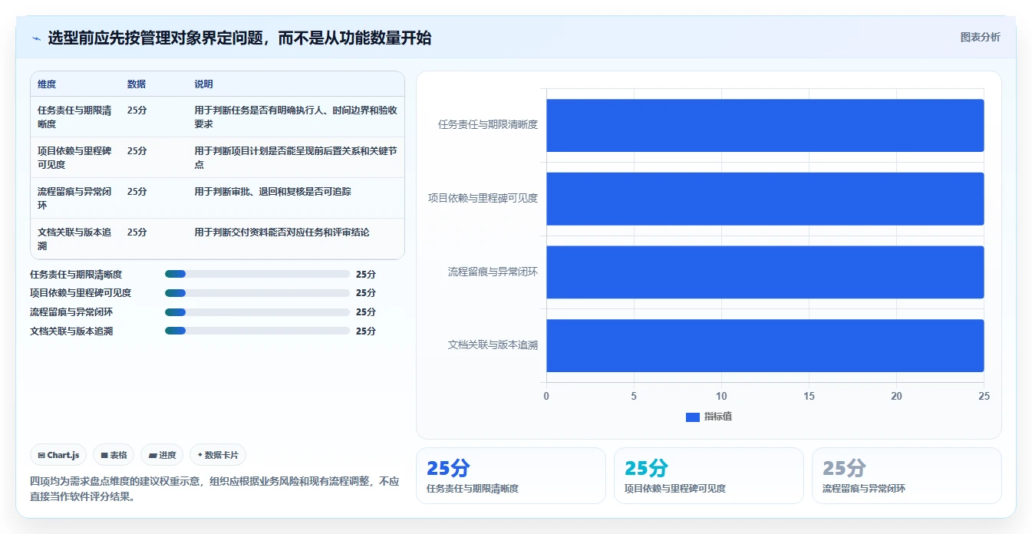Open the 25分 任务责任与期限清晰度 data card

click(511, 476)
